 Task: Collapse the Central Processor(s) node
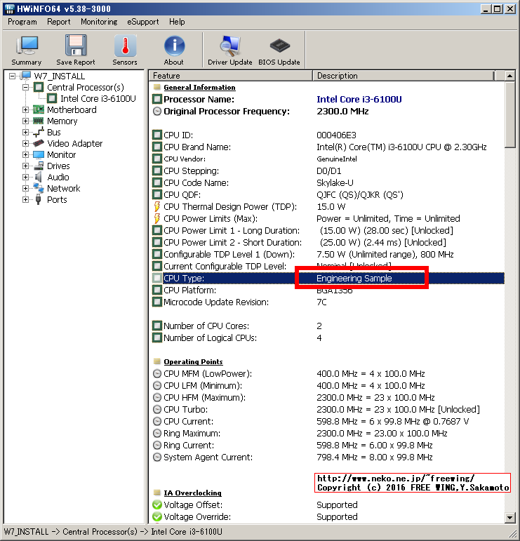pos(25,87)
